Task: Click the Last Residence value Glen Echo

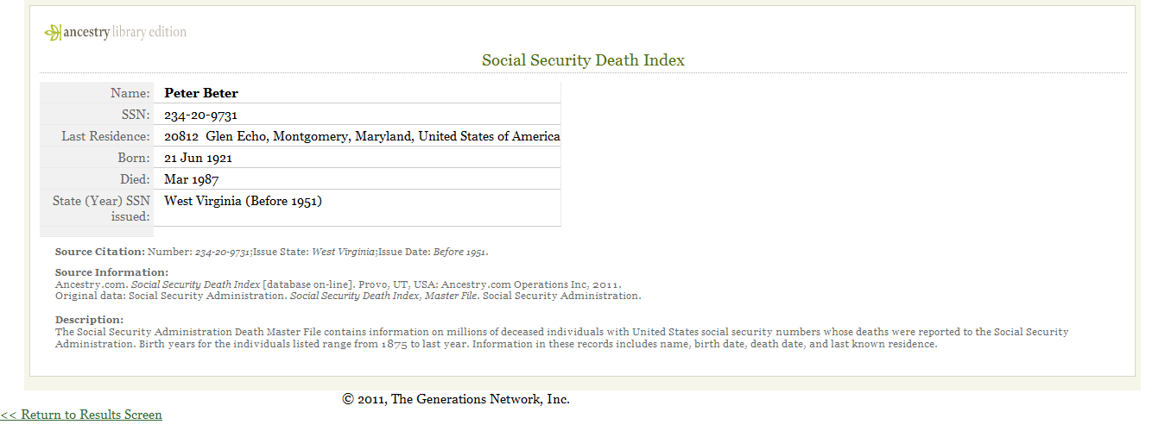Action: (x=362, y=136)
